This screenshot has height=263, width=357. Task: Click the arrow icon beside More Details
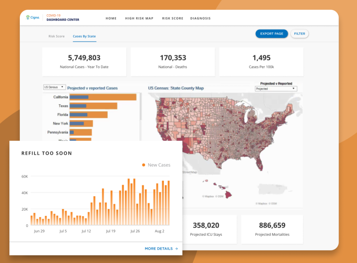tap(176, 249)
